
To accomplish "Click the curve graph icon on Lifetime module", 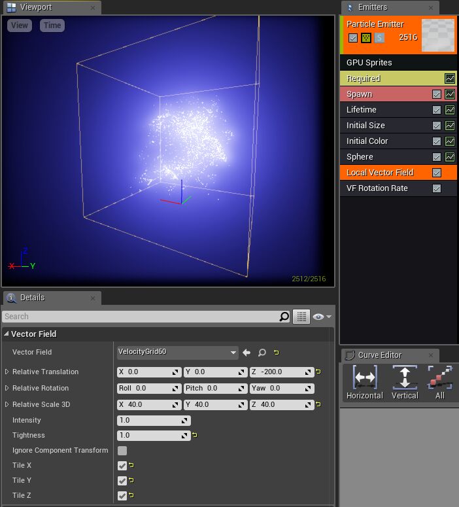I will point(450,110).
